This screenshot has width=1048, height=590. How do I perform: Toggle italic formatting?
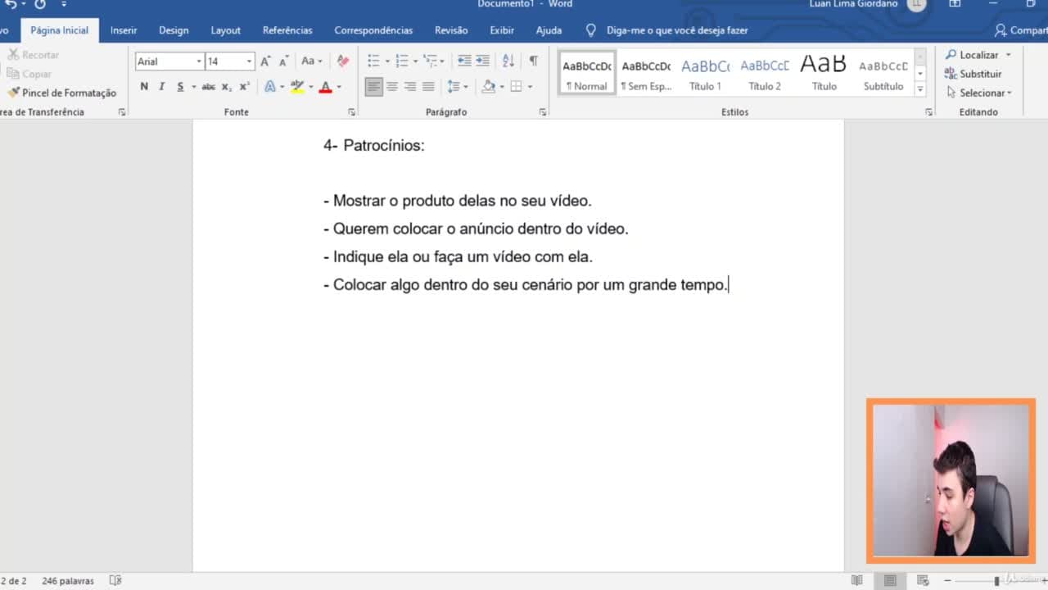pyautogui.click(x=161, y=87)
